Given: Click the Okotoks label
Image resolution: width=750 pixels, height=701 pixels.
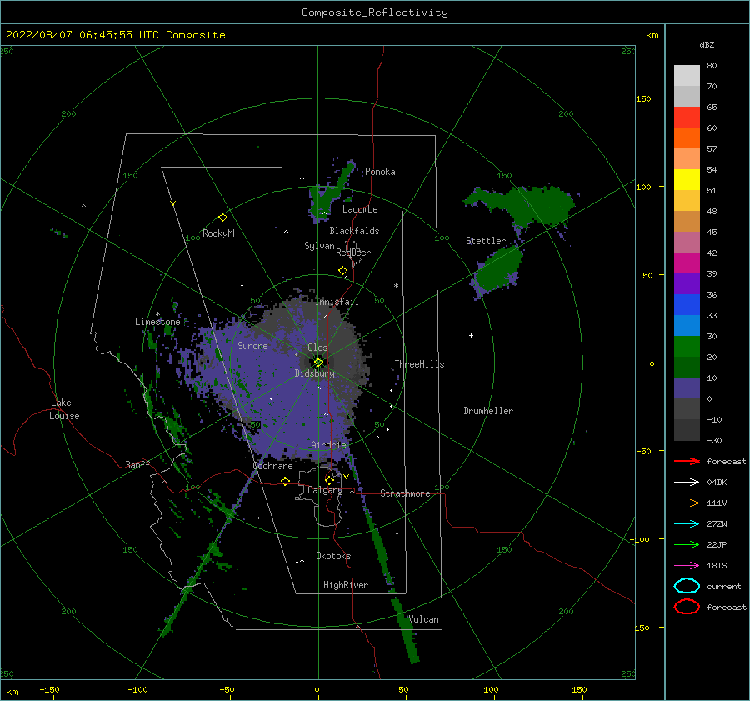Looking at the screenshot, I should point(333,556).
